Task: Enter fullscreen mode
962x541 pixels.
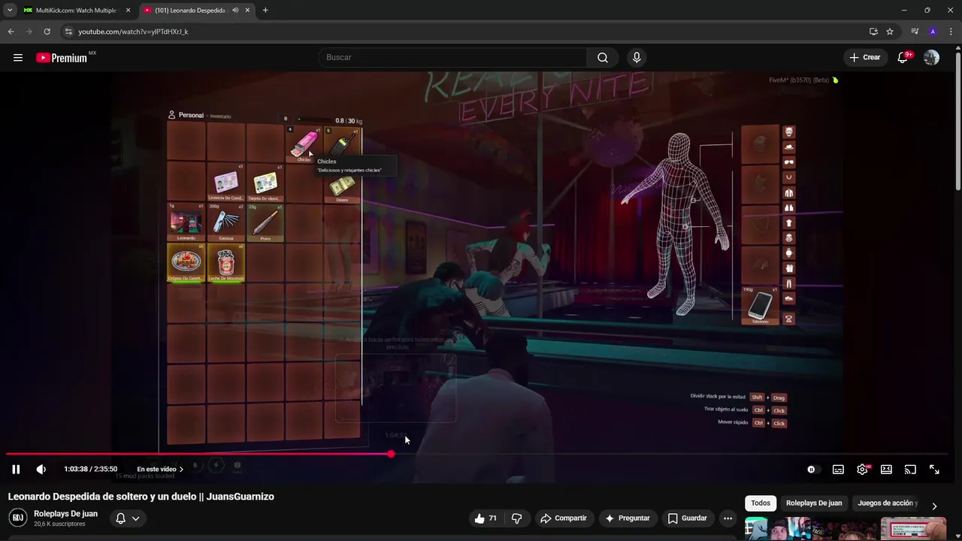Action: coord(934,470)
